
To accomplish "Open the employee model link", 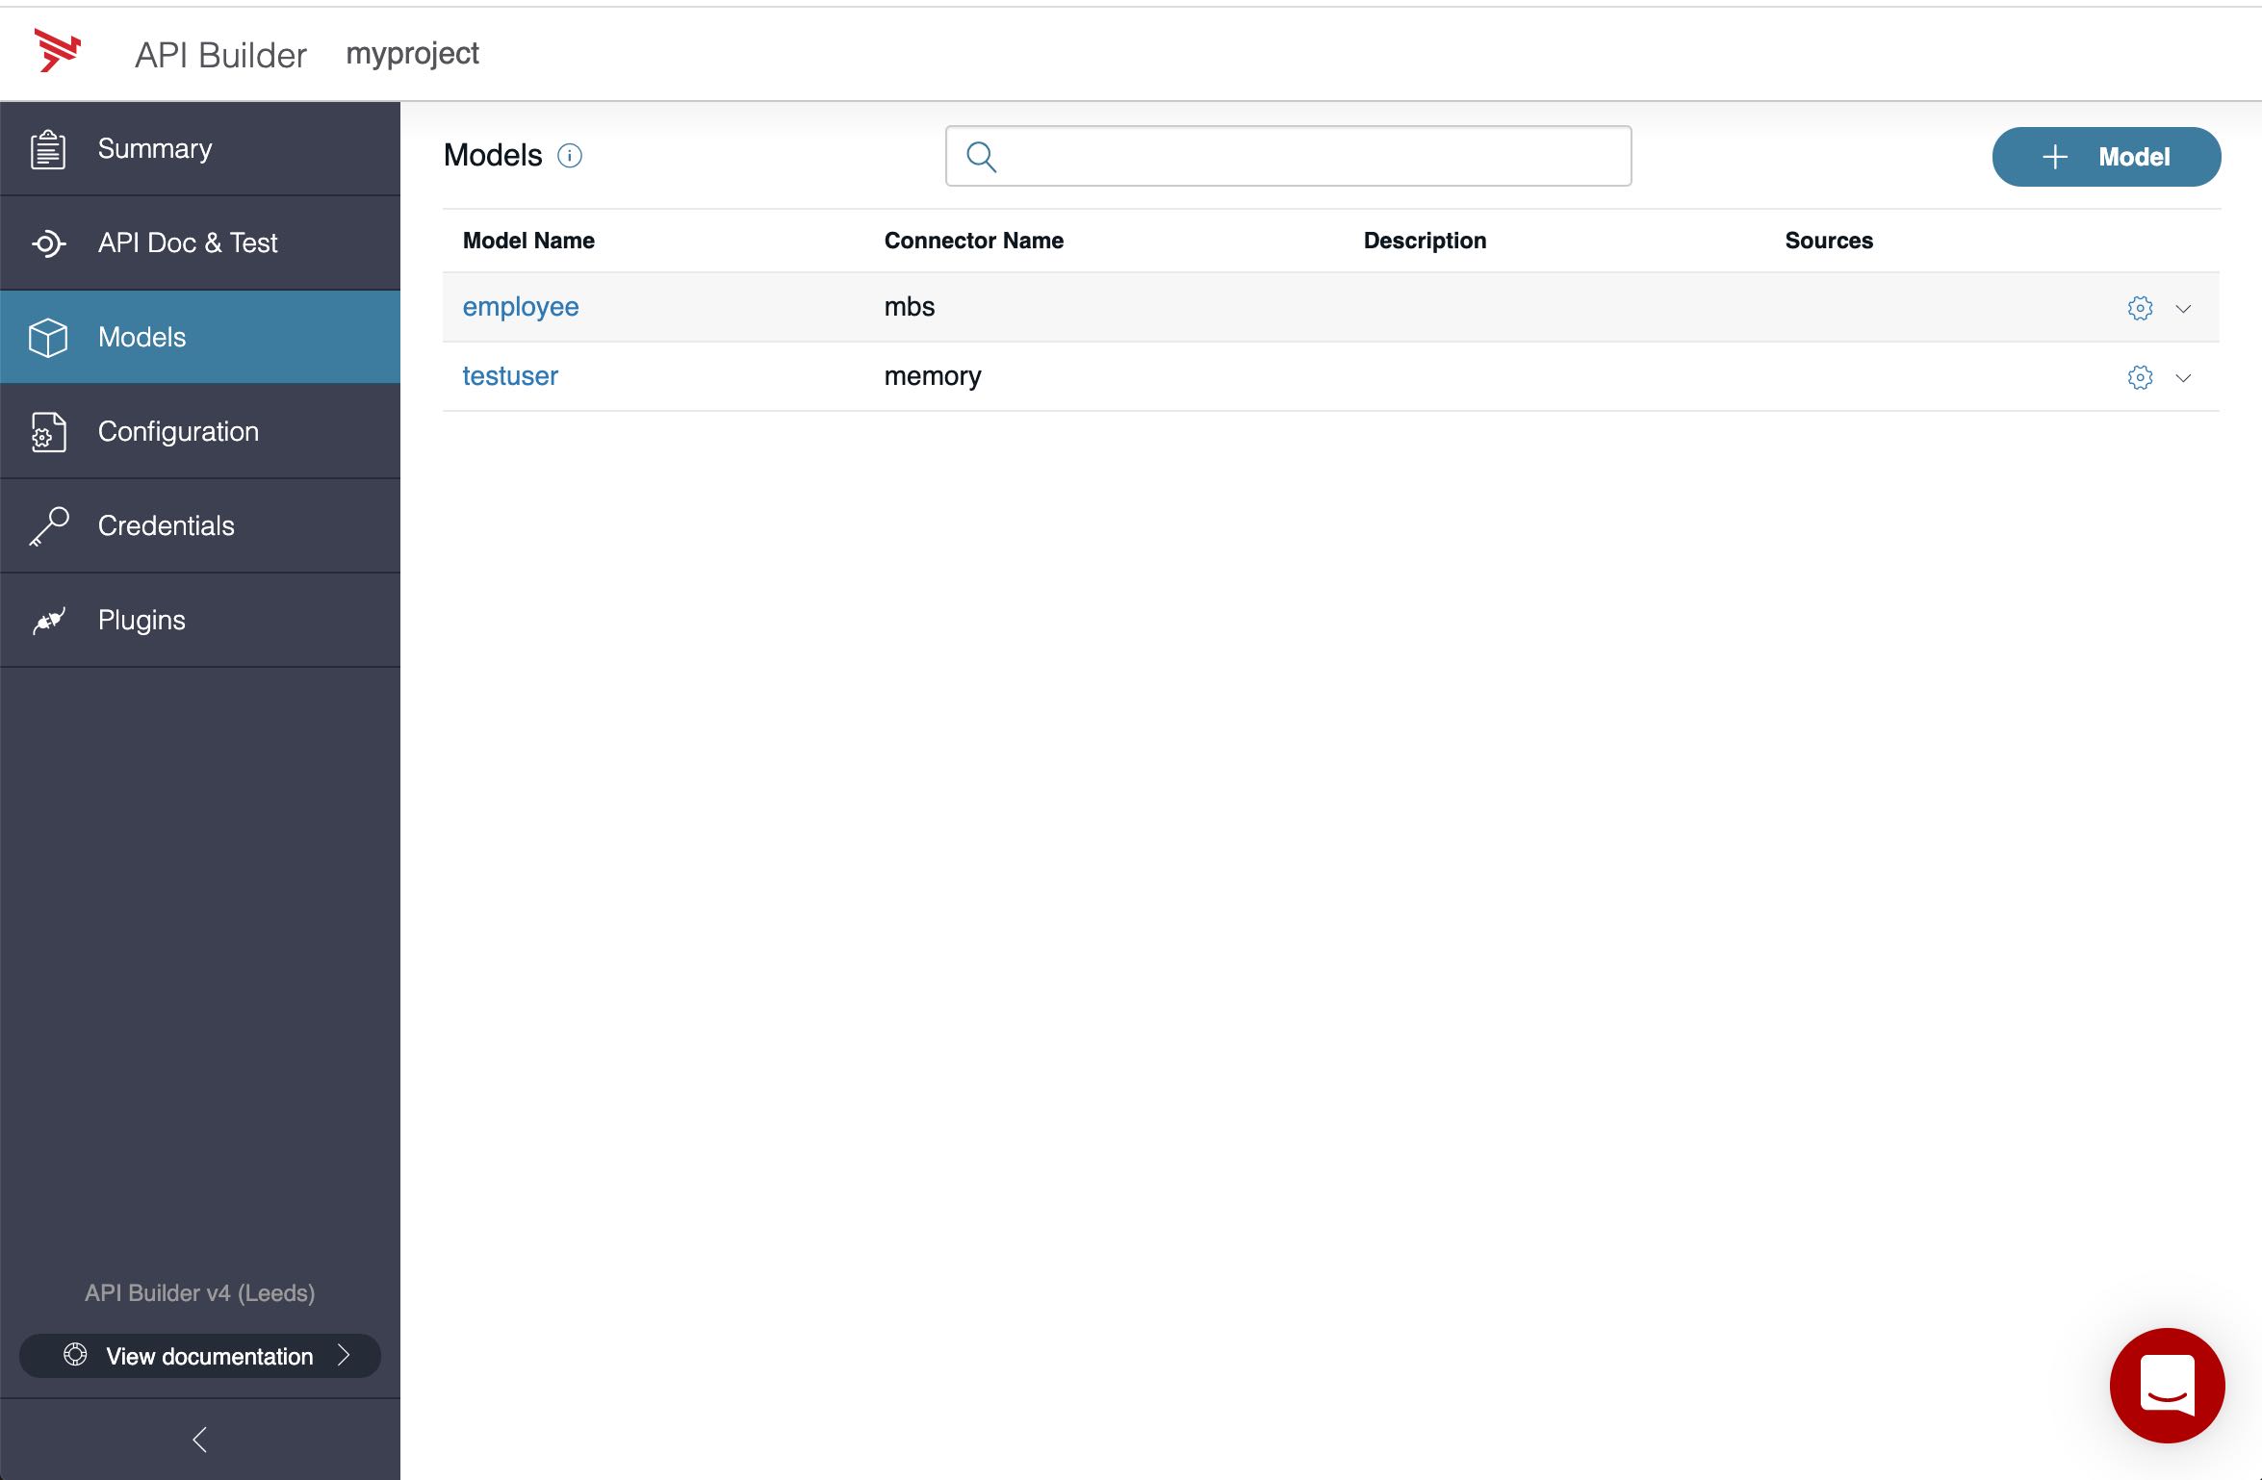I will click(521, 307).
